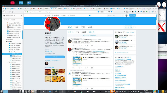Click Twitter extension icon in toolbar
The width and height of the screenshot is (167, 93).
141,12
